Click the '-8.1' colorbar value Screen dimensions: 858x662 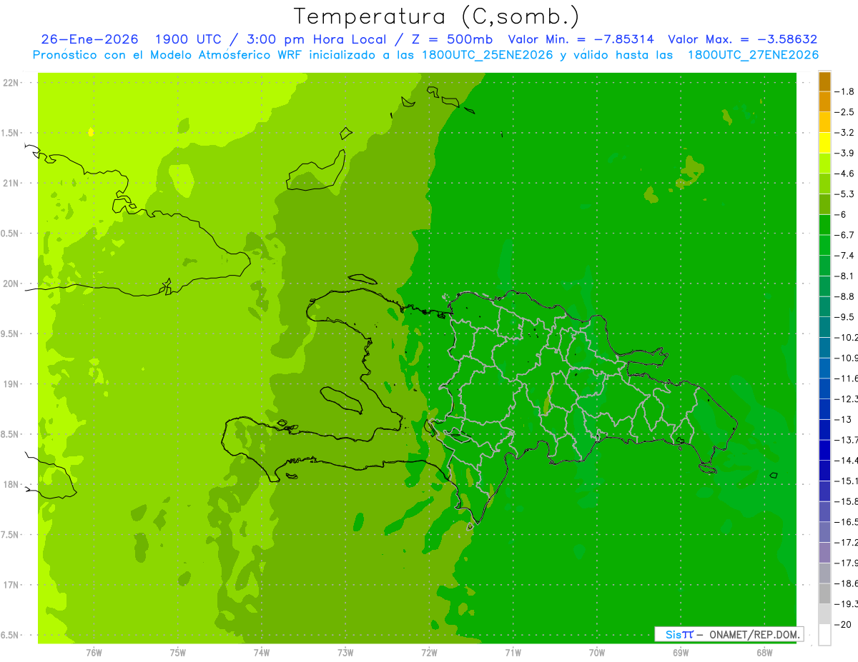coord(844,276)
